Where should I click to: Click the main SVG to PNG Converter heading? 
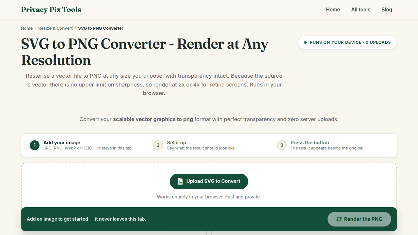point(145,52)
